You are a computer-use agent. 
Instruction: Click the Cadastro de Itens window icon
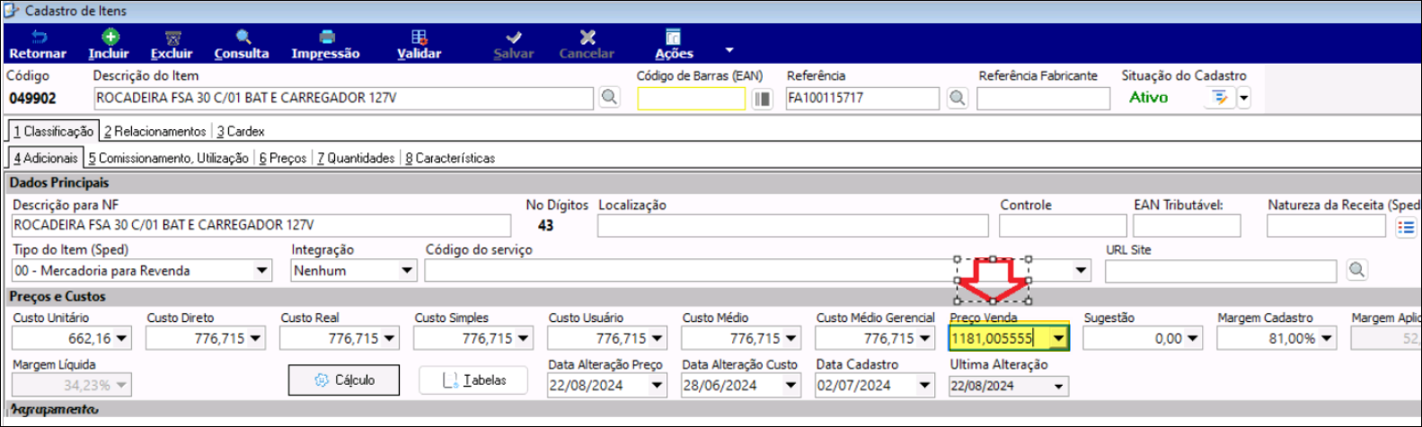(x=12, y=11)
